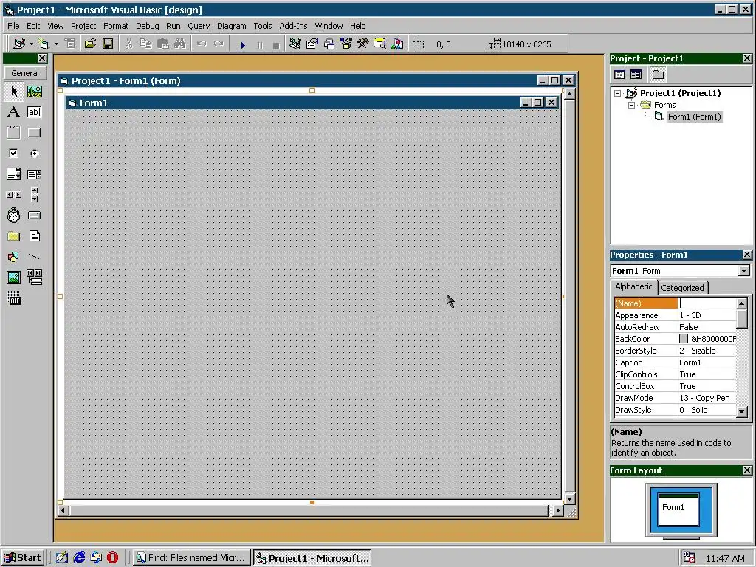
Task: Collapse the Forms folder node
Action: 631,105
